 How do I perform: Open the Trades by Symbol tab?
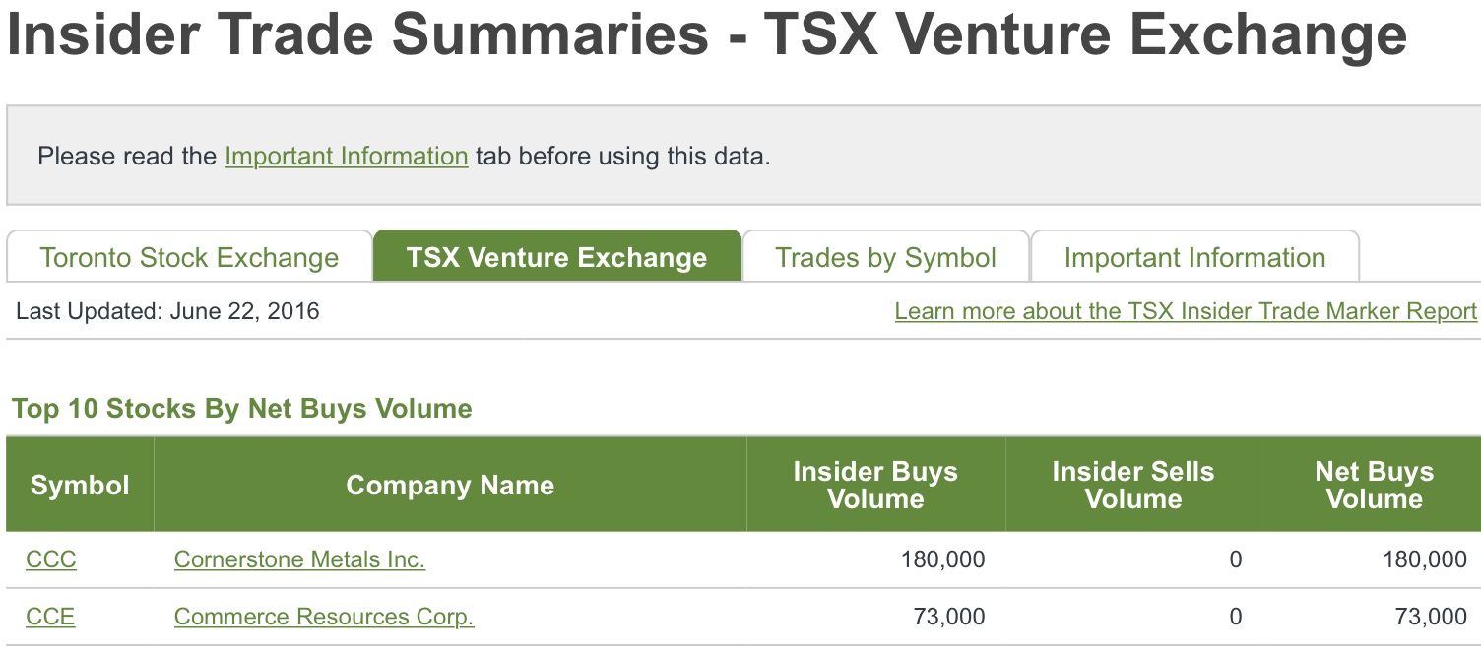(885, 258)
